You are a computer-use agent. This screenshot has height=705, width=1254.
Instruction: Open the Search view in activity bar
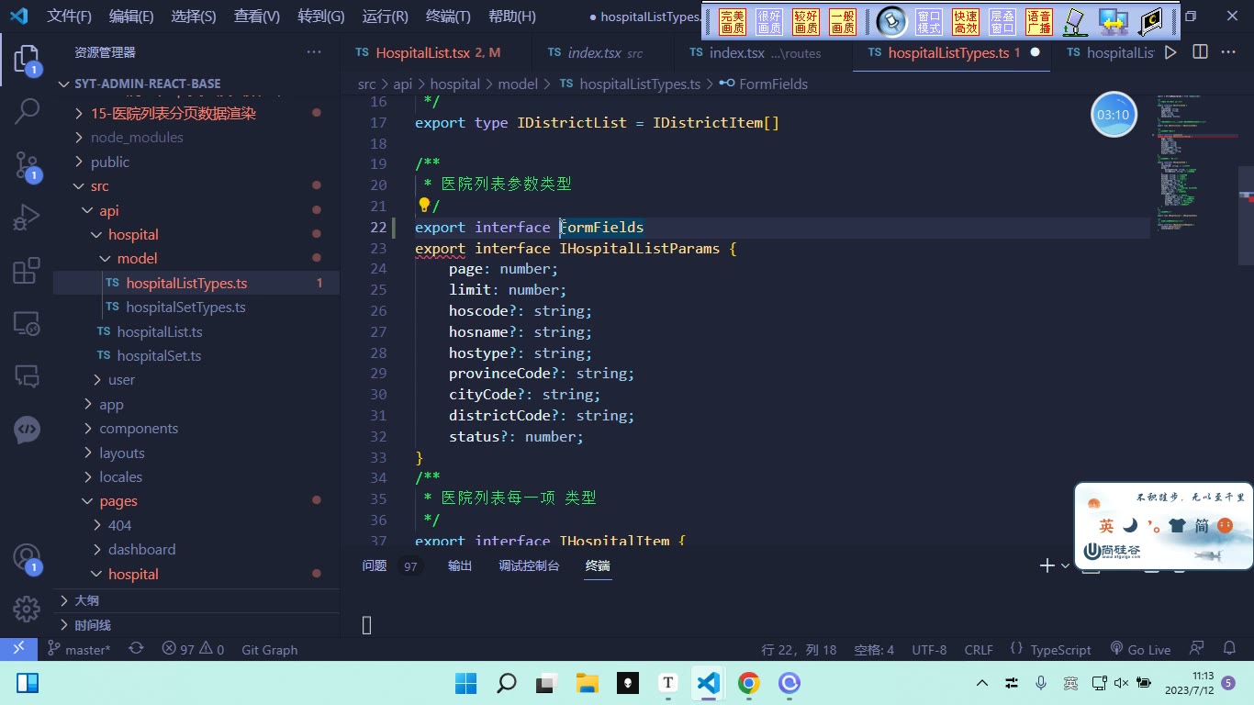(27, 112)
